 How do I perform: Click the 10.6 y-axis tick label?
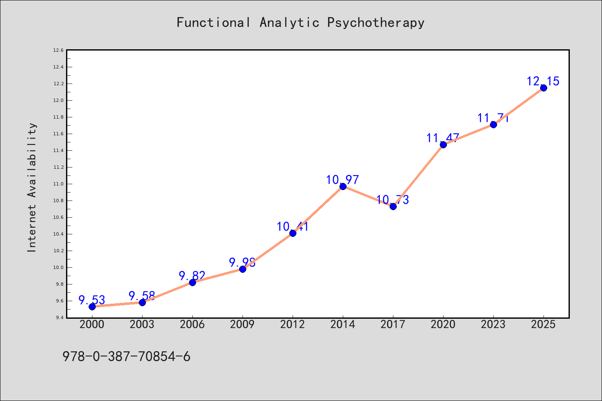(58, 217)
